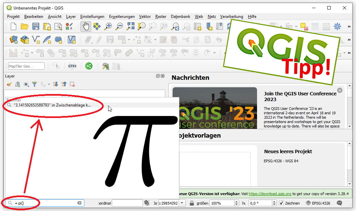Create a new temporary scratch layer
Screen dimensions: 356x211
point(58,40)
